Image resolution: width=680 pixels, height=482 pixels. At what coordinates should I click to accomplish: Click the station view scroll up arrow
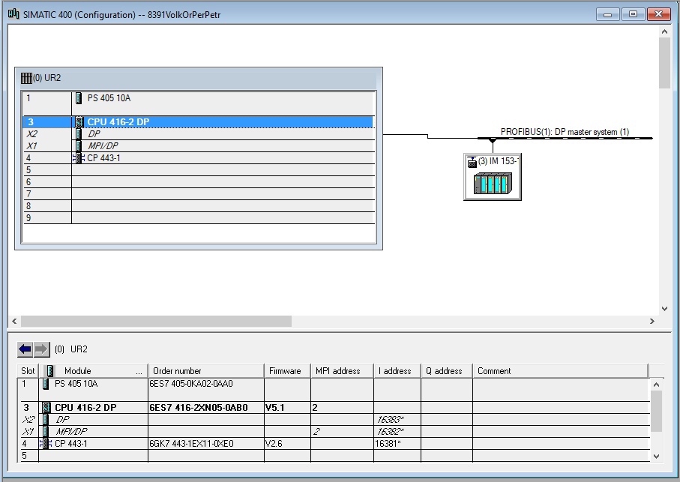pos(664,31)
